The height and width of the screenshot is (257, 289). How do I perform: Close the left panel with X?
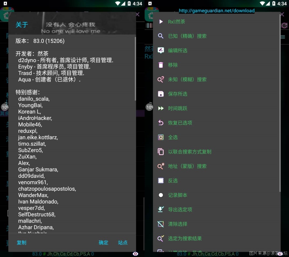pyautogui.click(x=138, y=14)
